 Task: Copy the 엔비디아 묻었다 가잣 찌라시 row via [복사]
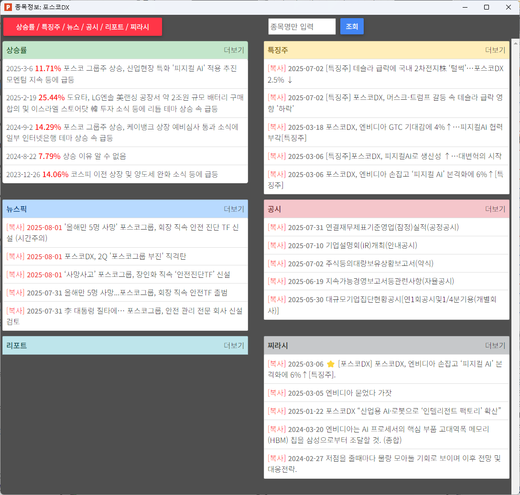[x=277, y=393]
